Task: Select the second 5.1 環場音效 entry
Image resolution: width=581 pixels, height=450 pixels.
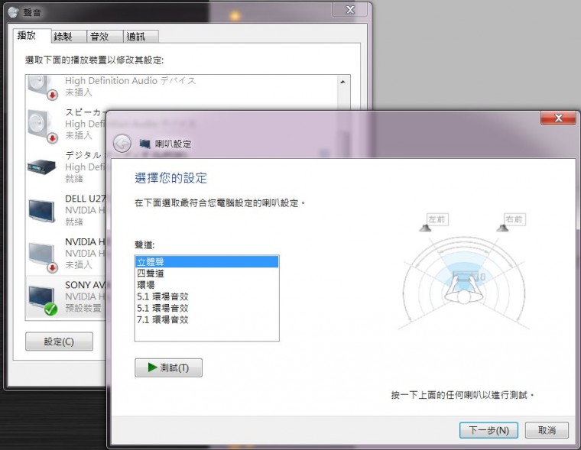Action: click(x=206, y=308)
